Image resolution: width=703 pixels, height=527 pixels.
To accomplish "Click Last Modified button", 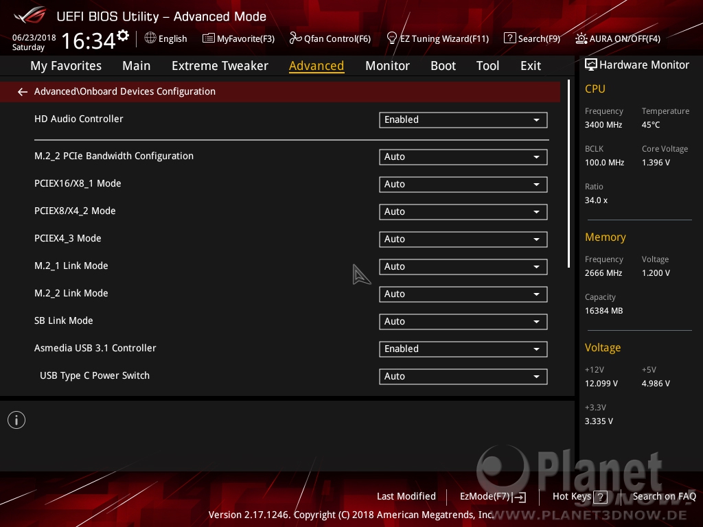I will tap(406, 497).
